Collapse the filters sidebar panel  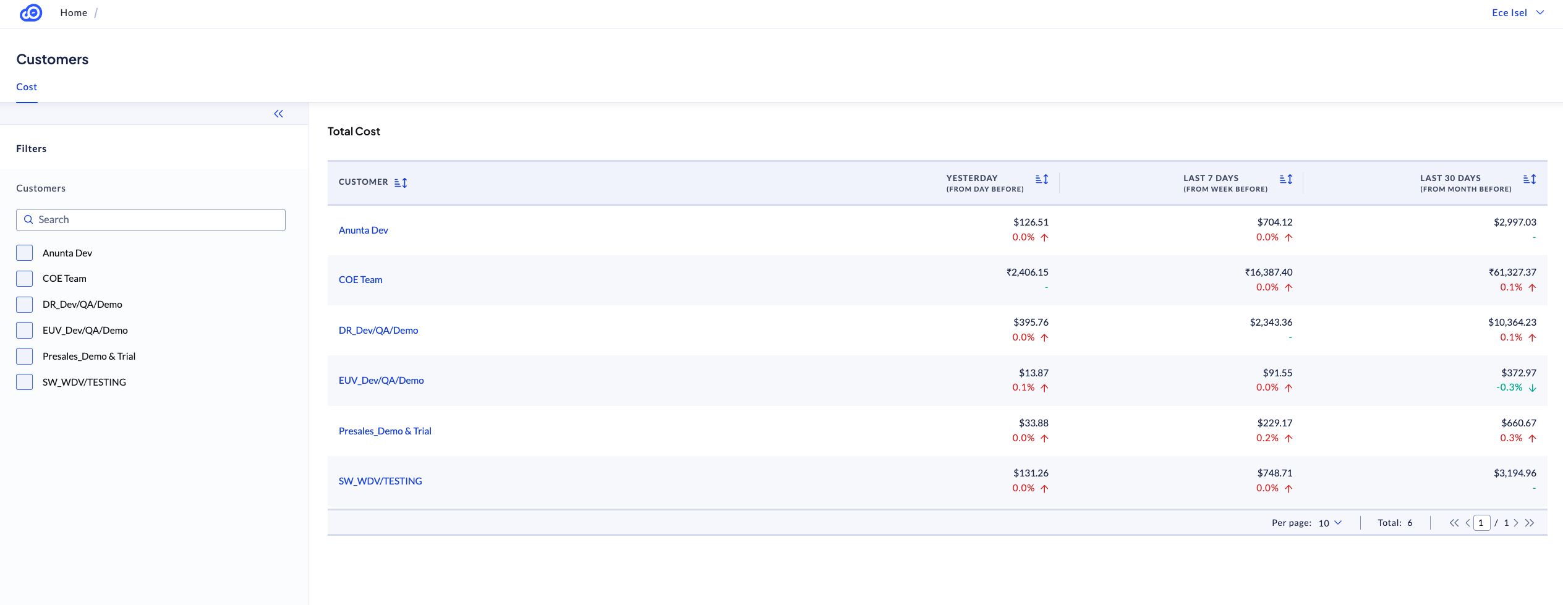pos(278,114)
